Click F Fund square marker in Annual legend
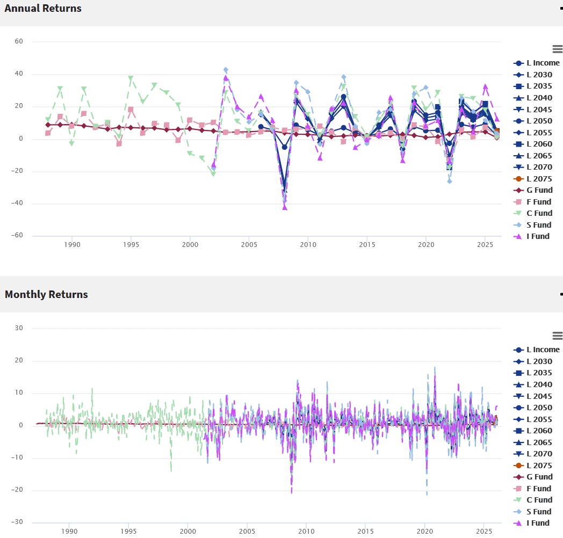The width and height of the screenshot is (563, 538). pyautogui.click(x=519, y=202)
